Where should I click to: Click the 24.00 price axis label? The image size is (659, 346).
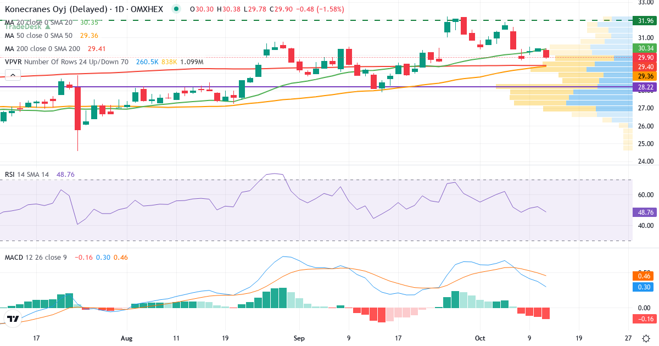[645, 161]
